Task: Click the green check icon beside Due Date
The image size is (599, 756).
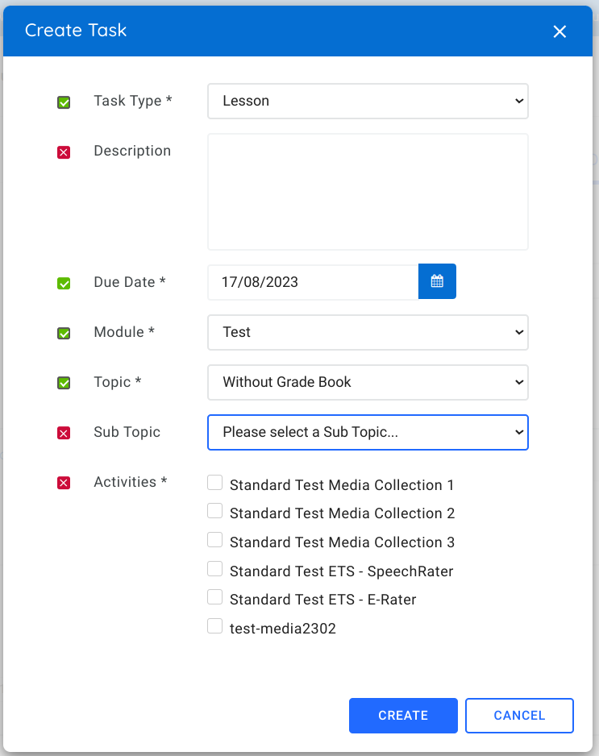Action: point(63,283)
